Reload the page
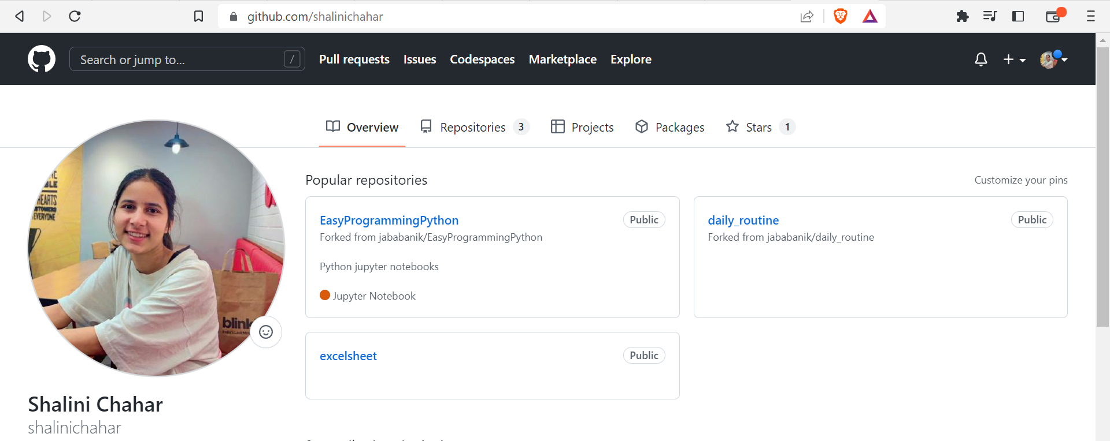Screen dimensions: 1110x441 click(x=75, y=16)
